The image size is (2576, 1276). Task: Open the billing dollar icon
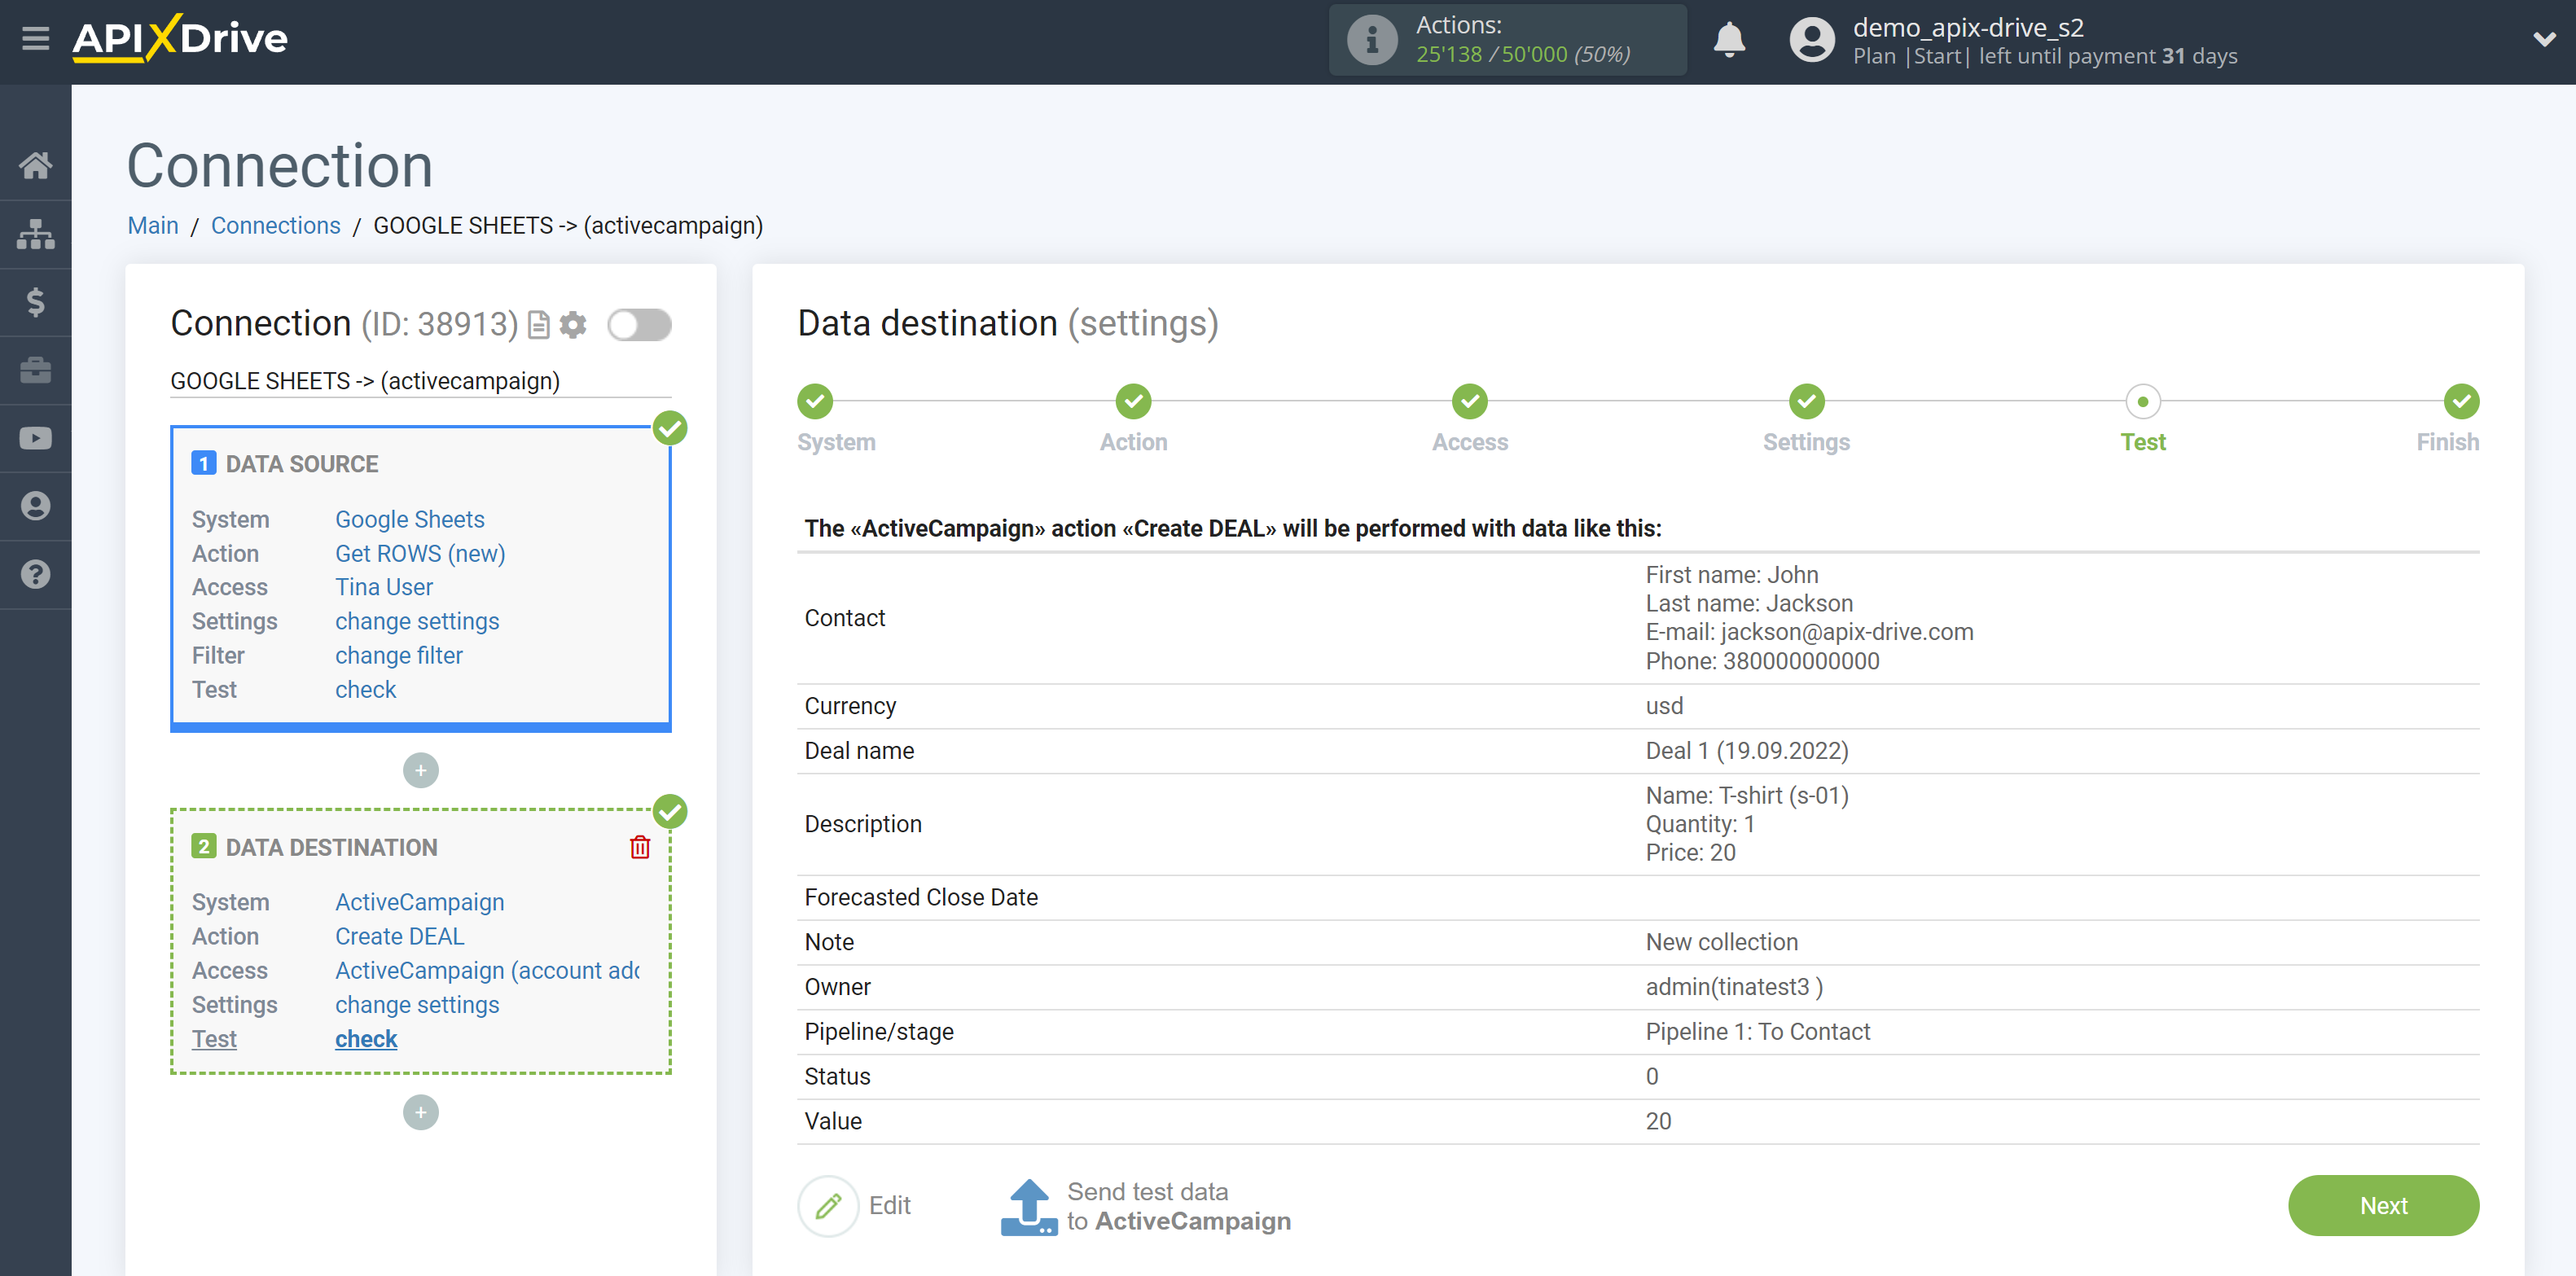[x=35, y=302]
